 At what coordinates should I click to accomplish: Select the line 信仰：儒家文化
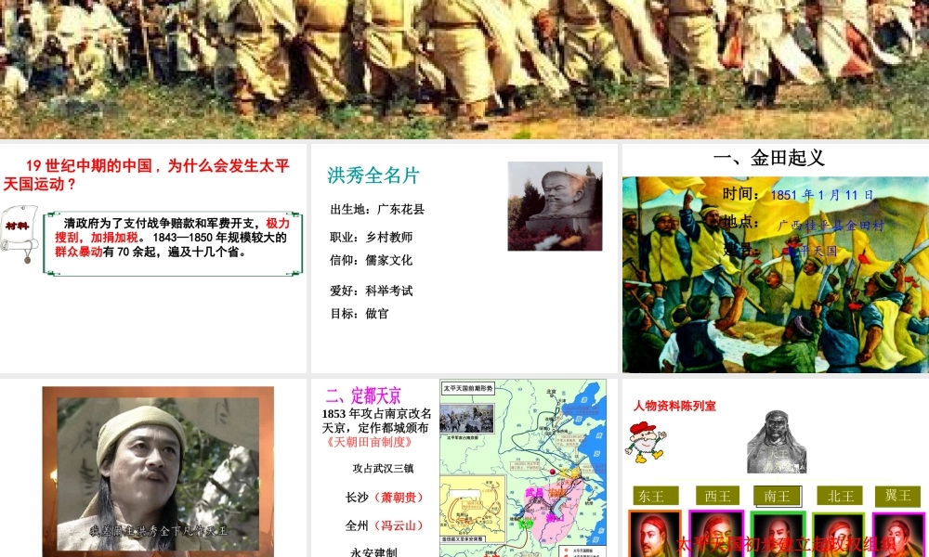[371, 261]
